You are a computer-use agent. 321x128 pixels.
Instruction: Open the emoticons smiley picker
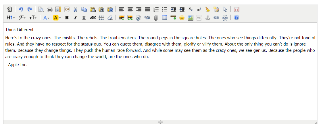click(x=182, y=18)
